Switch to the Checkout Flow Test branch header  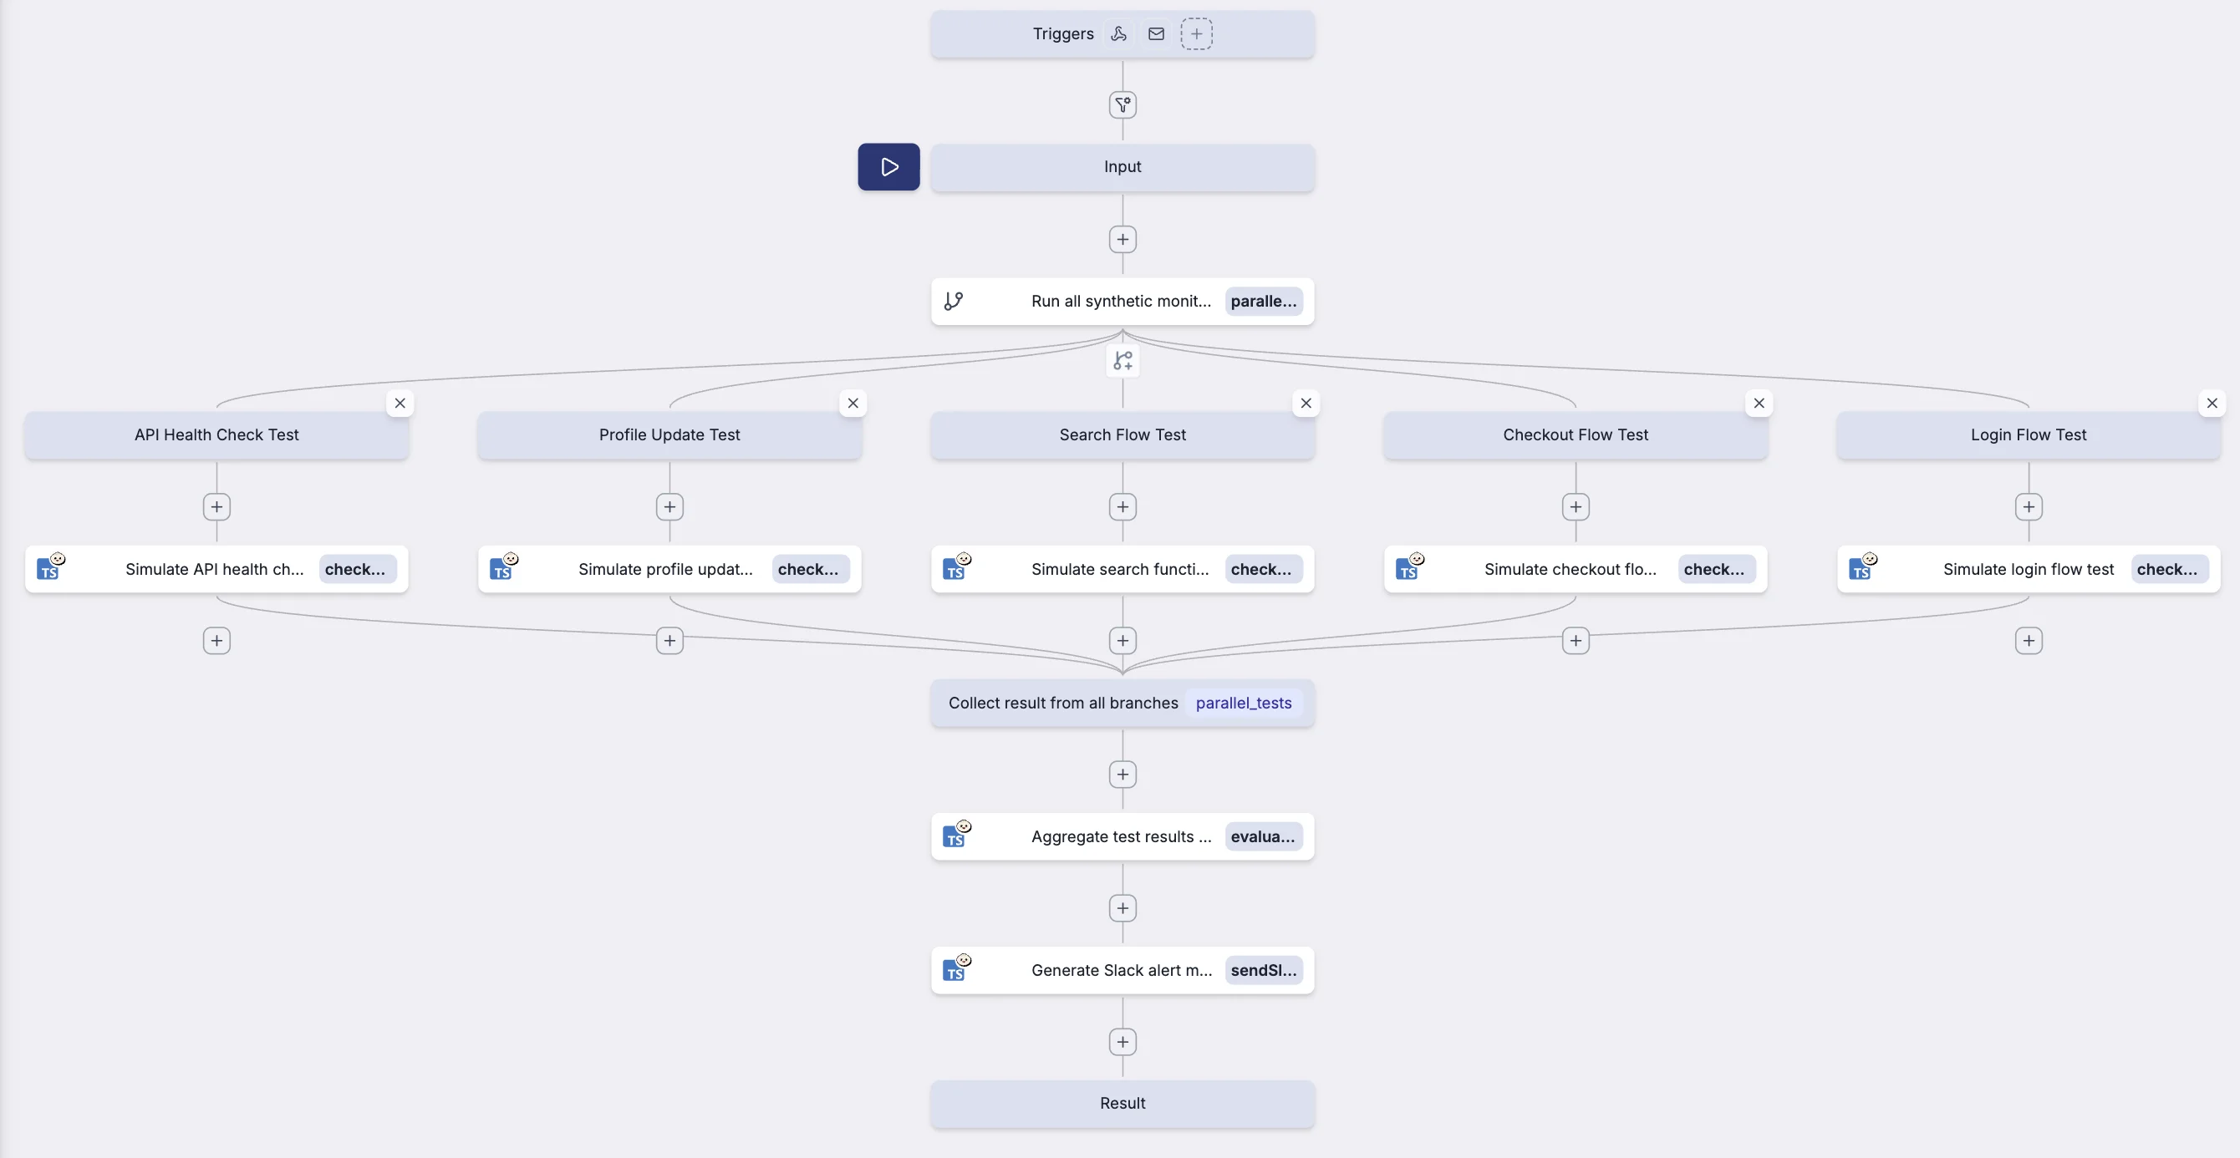pos(1575,434)
